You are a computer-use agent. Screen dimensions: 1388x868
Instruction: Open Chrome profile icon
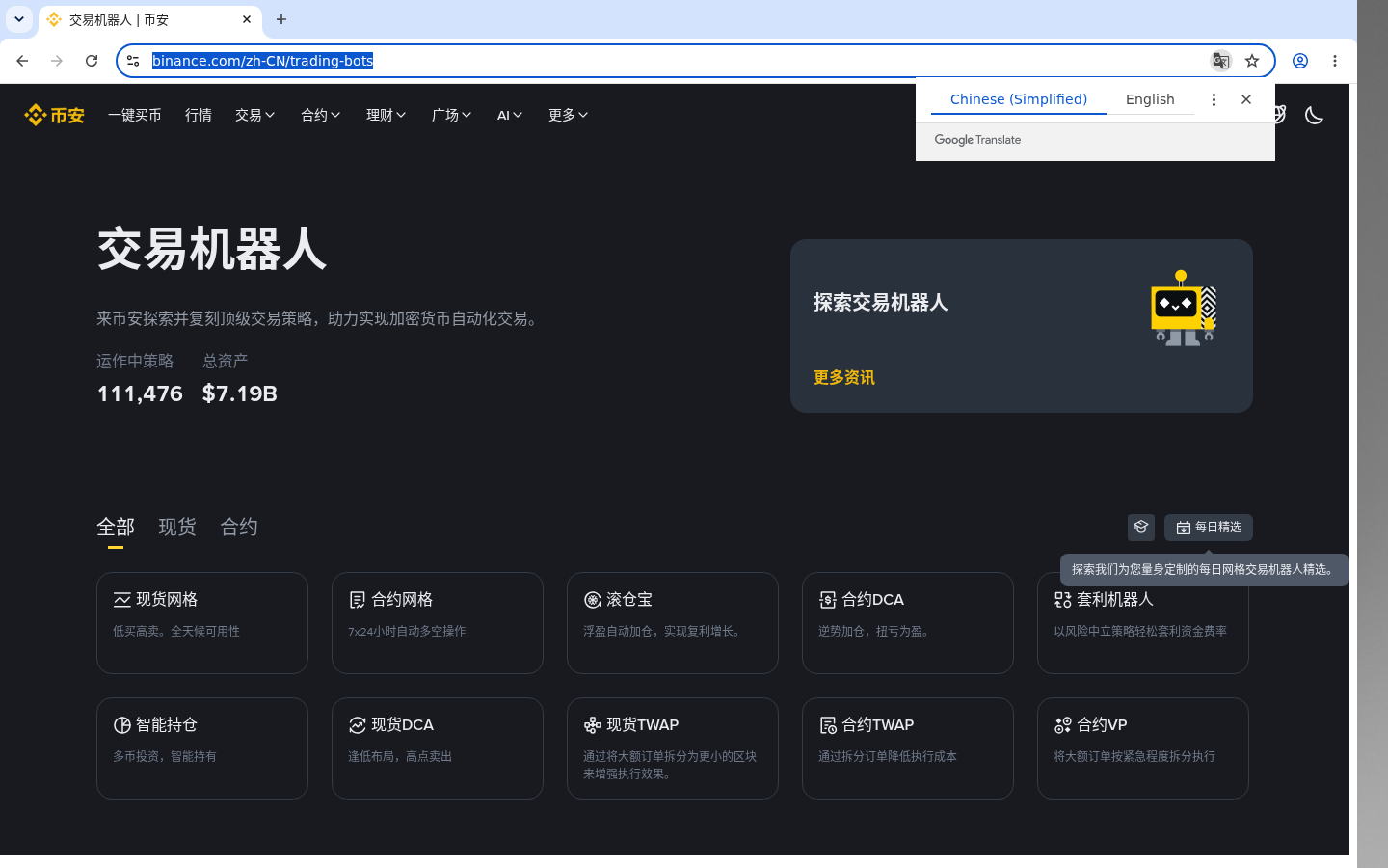[1300, 61]
